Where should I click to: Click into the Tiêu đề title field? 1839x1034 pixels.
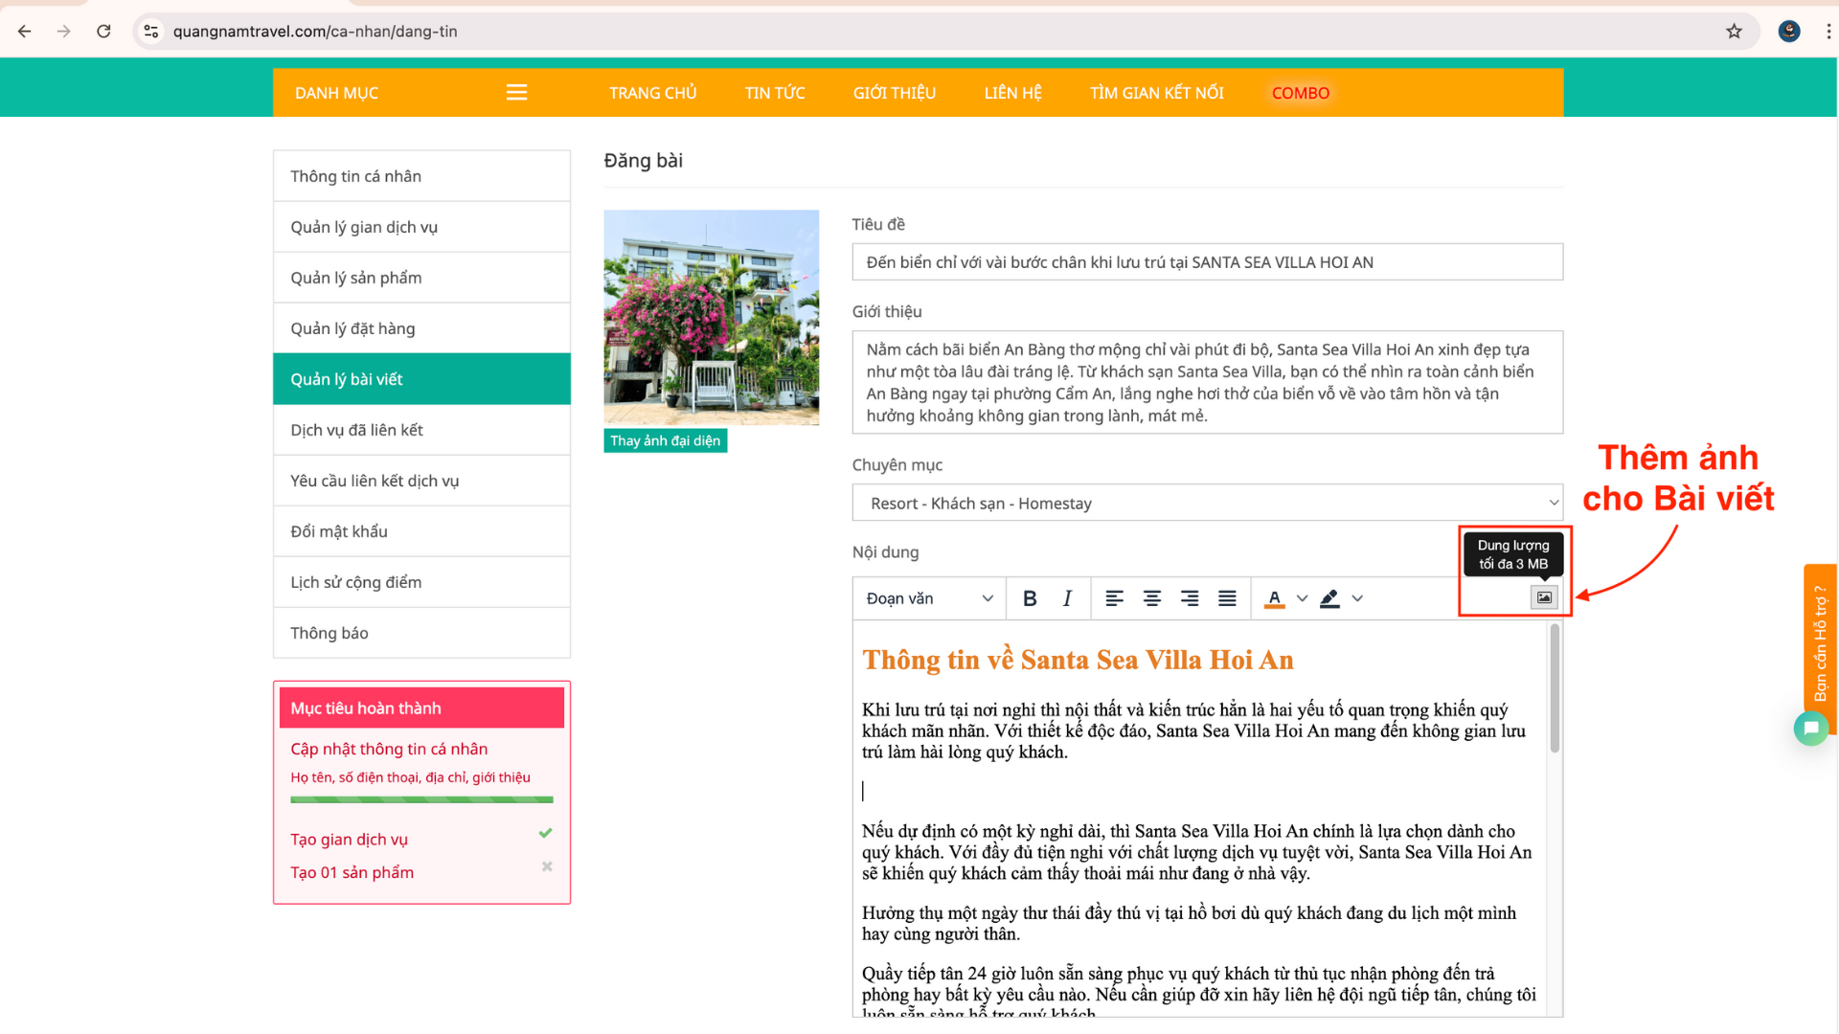pyautogui.click(x=1207, y=262)
